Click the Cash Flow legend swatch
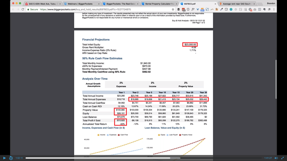The height and width of the screenshot is (161, 287). tap(119, 135)
